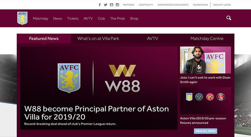Click the Walsall club badge

coord(210,97)
